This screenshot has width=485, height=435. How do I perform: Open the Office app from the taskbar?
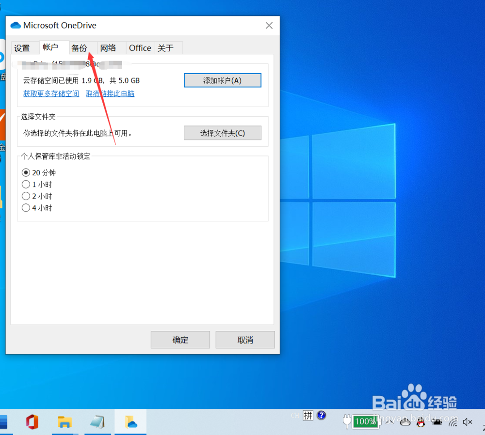(x=32, y=422)
